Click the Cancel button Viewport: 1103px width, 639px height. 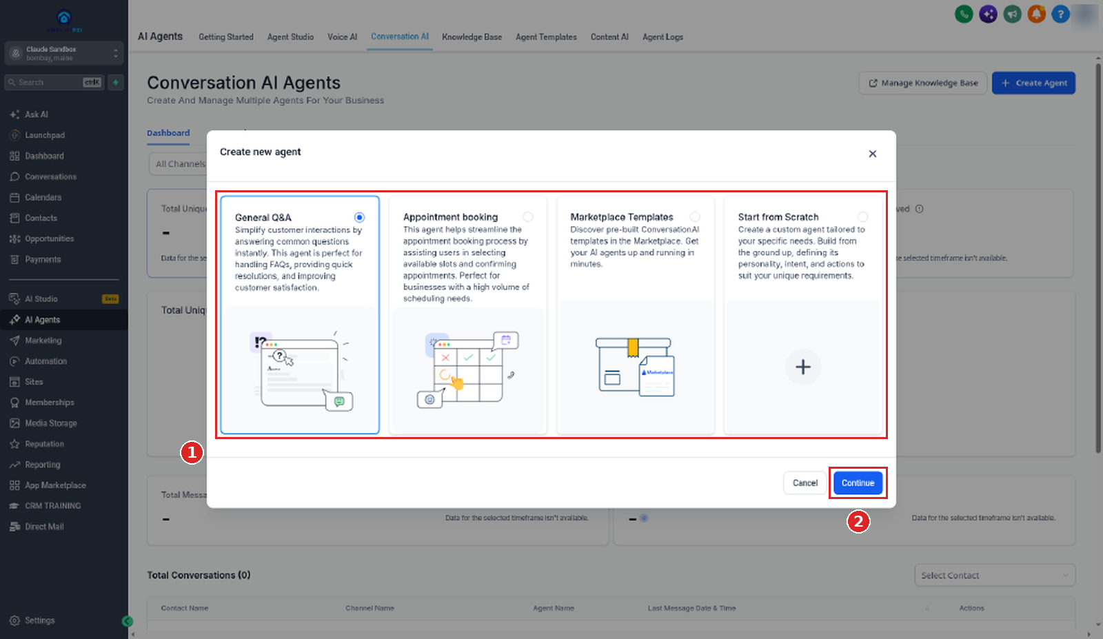805,483
